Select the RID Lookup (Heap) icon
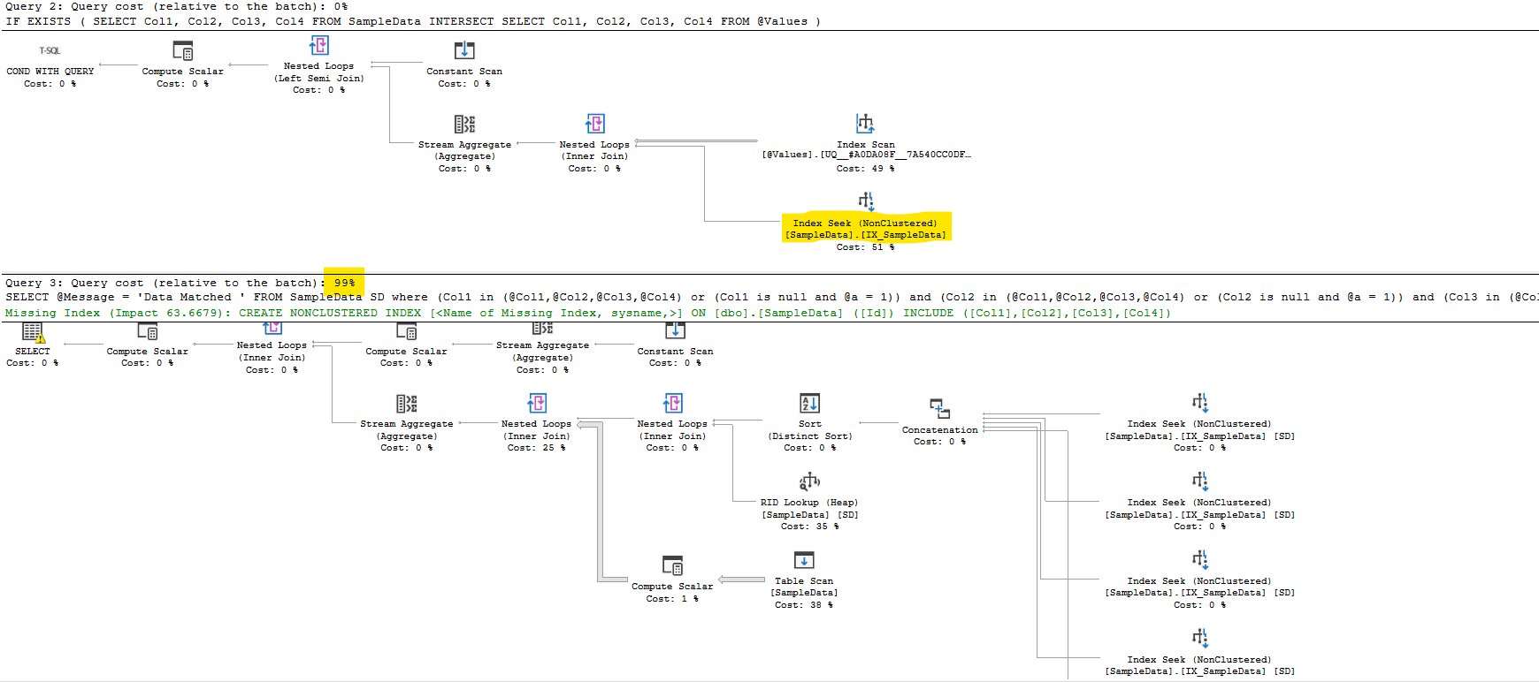The width and height of the screenshot is (1539, 682). tap(809, 481)
